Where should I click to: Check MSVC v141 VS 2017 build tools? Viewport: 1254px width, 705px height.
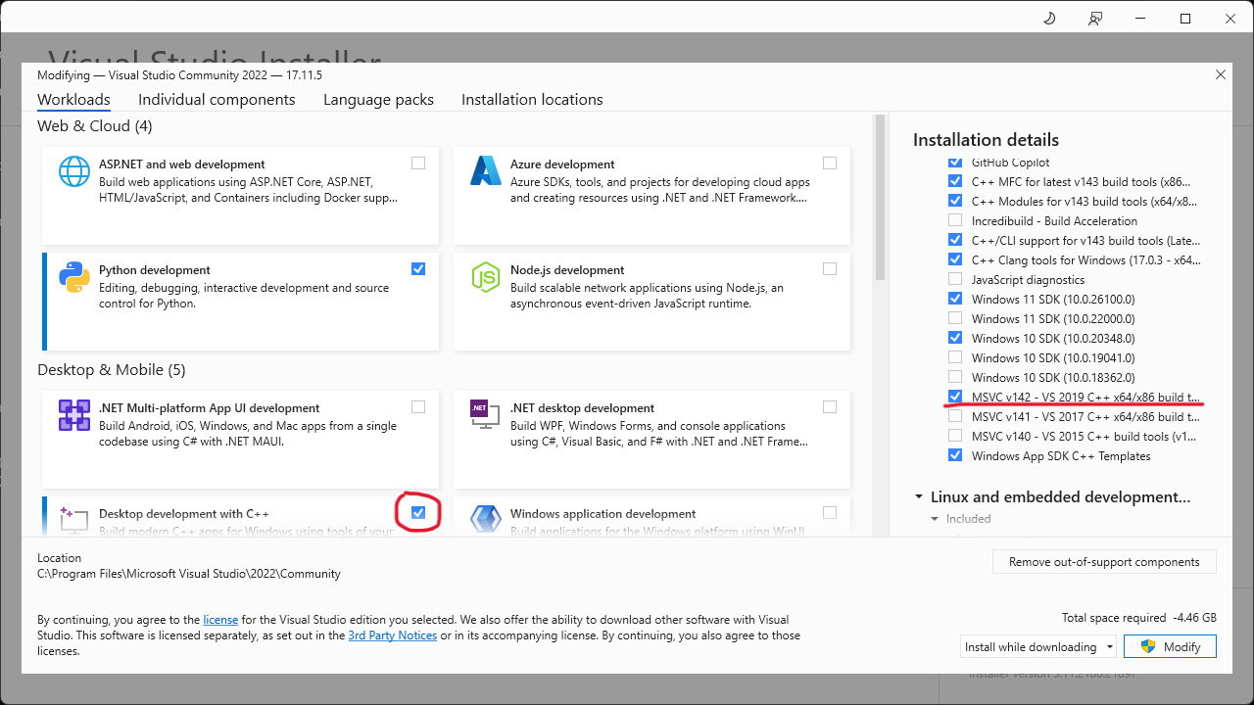(x=955, y=416)
